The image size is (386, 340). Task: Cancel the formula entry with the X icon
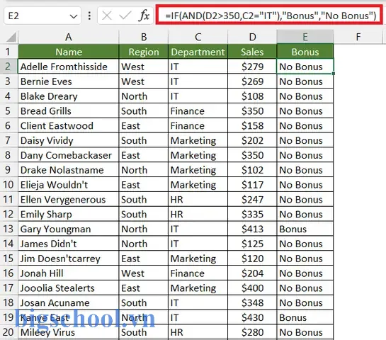pos(107,16)
